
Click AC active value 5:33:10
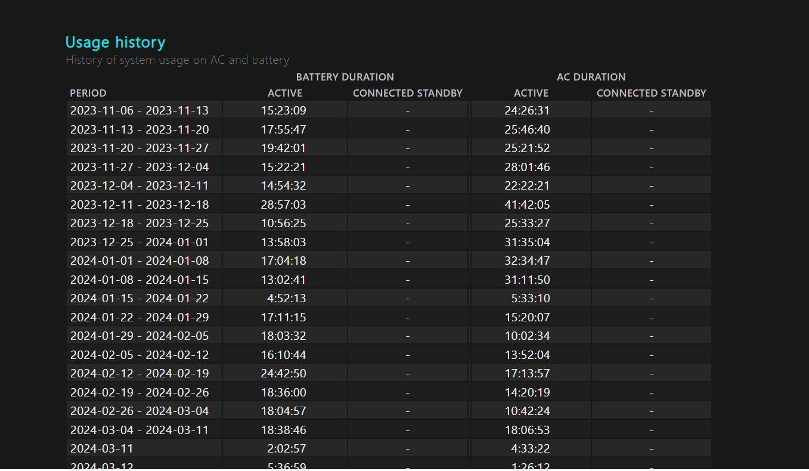tap(531, 298)
